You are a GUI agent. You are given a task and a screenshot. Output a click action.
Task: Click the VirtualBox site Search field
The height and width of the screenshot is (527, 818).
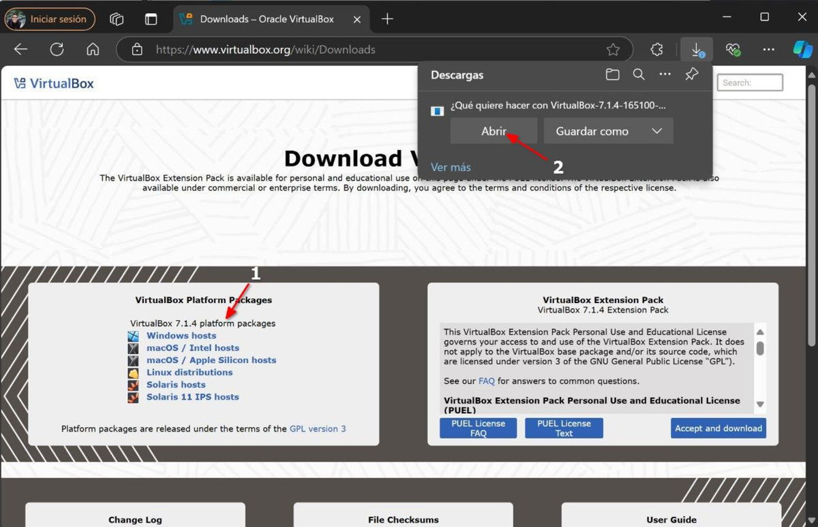pos(750,83)
